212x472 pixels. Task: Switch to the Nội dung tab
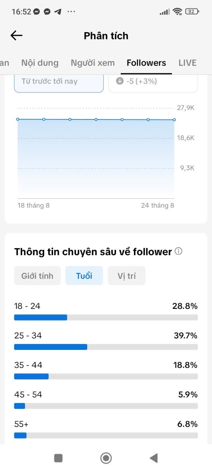coord(40,63)
